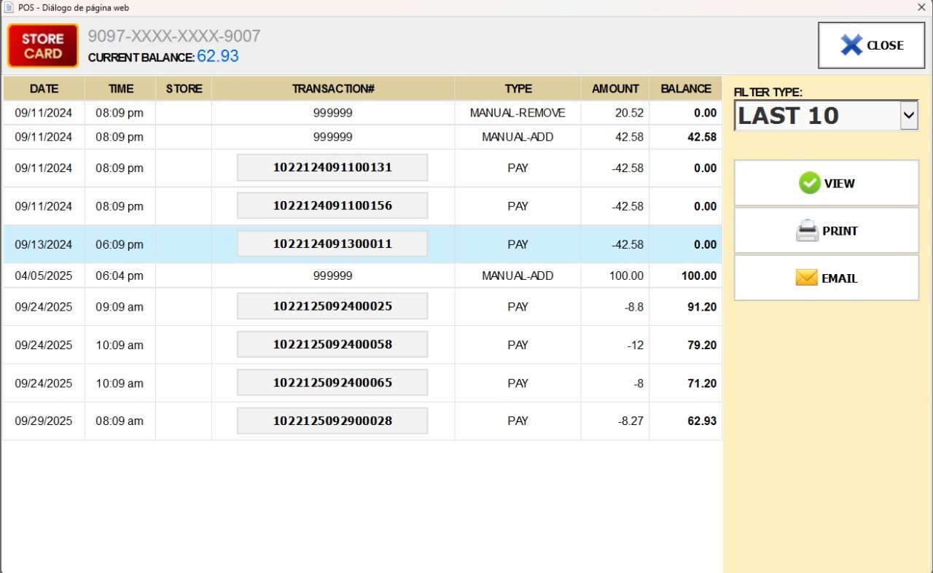Click the red Store Card icon

pos(43,46)
